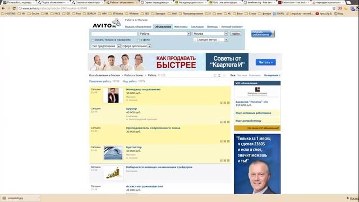Open the SEARCH bookmarks folder
This screenshot has width=359, height=202.
tap(89, 13)
